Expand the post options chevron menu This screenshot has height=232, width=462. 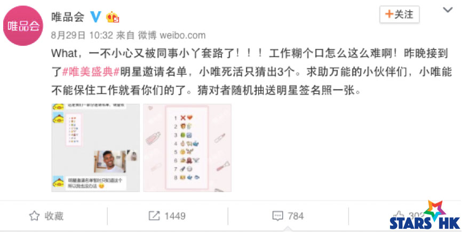448,10
